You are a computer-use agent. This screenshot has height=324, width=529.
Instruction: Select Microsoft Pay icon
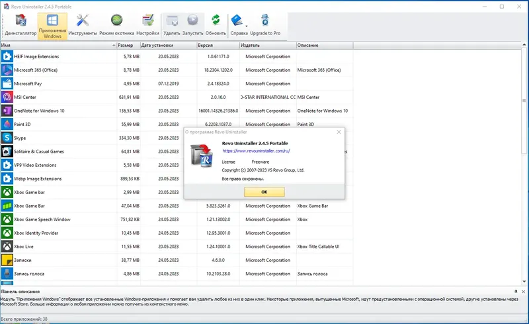tap(7, 84)
